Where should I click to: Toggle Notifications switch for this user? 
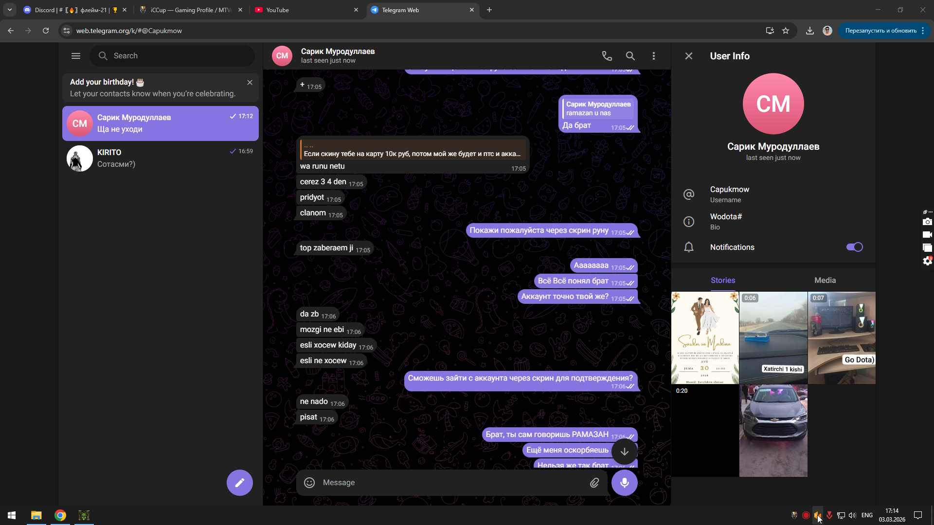tap(854, 247)
